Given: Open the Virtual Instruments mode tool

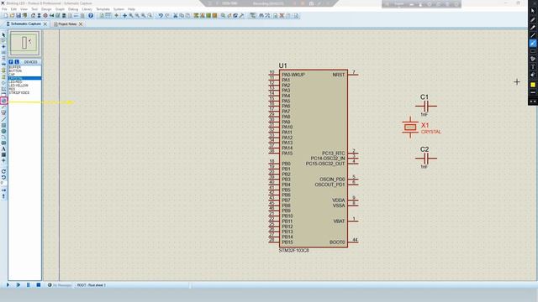Looking at the screenshot, I should [3, 112].
